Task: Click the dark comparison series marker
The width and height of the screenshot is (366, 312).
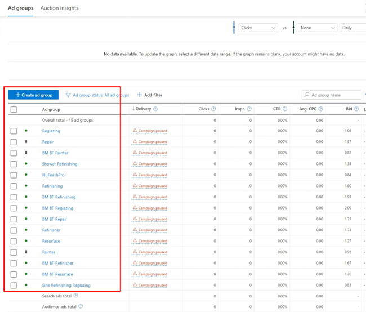Action: 293,28
